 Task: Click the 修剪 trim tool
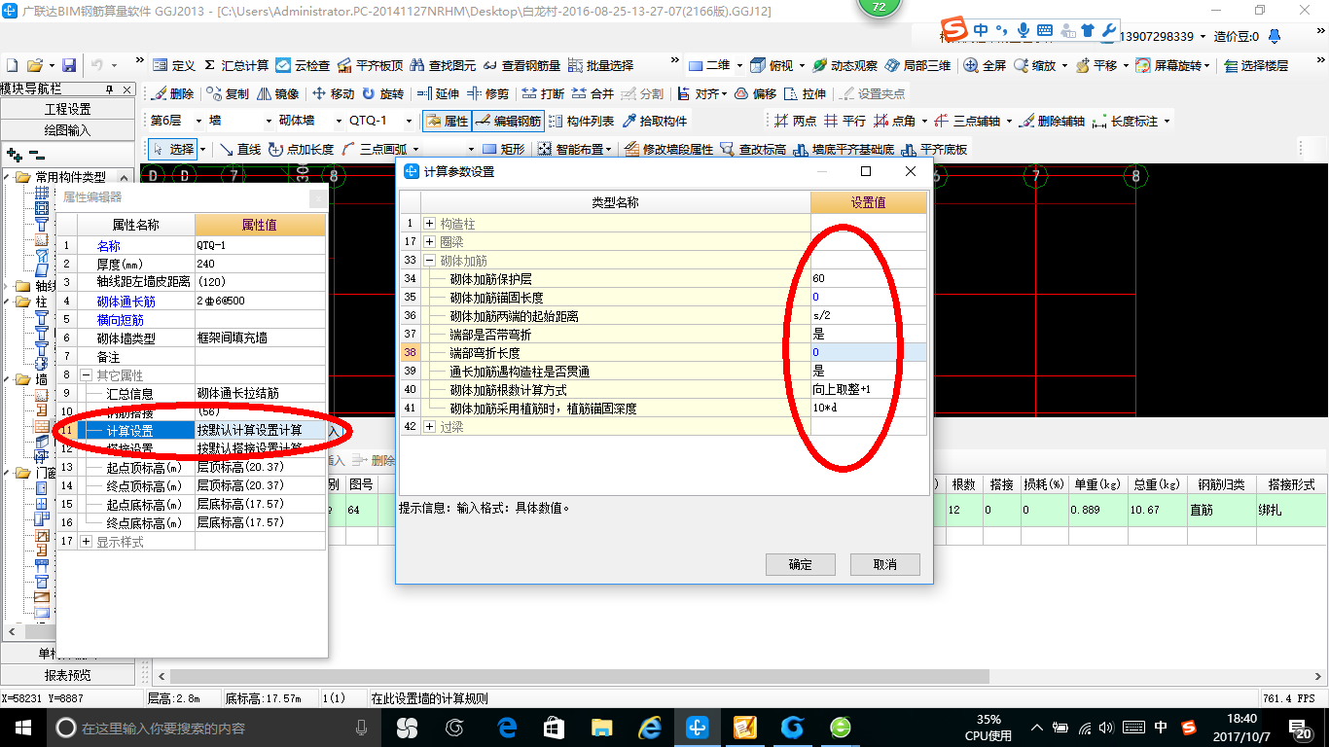point(487,93)
